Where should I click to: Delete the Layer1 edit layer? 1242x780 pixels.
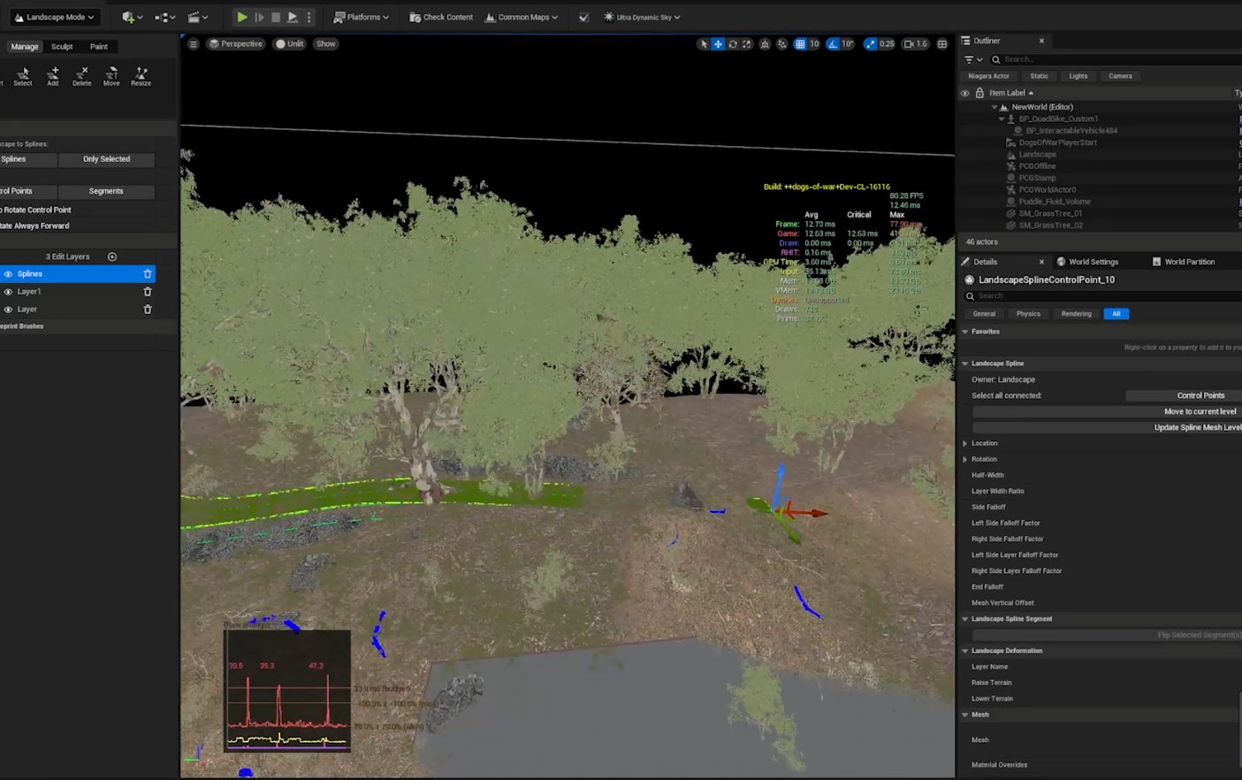point(148,292)
